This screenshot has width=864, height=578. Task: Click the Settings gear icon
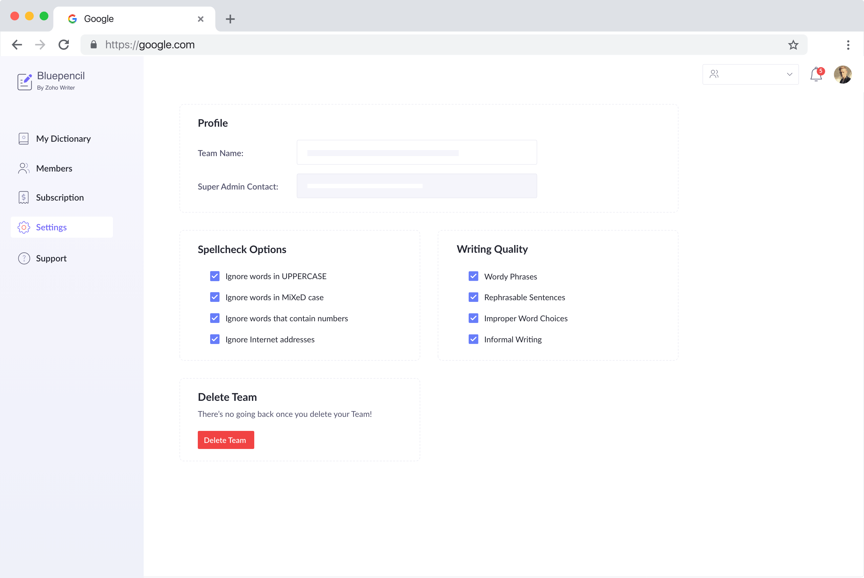point(24,227)
